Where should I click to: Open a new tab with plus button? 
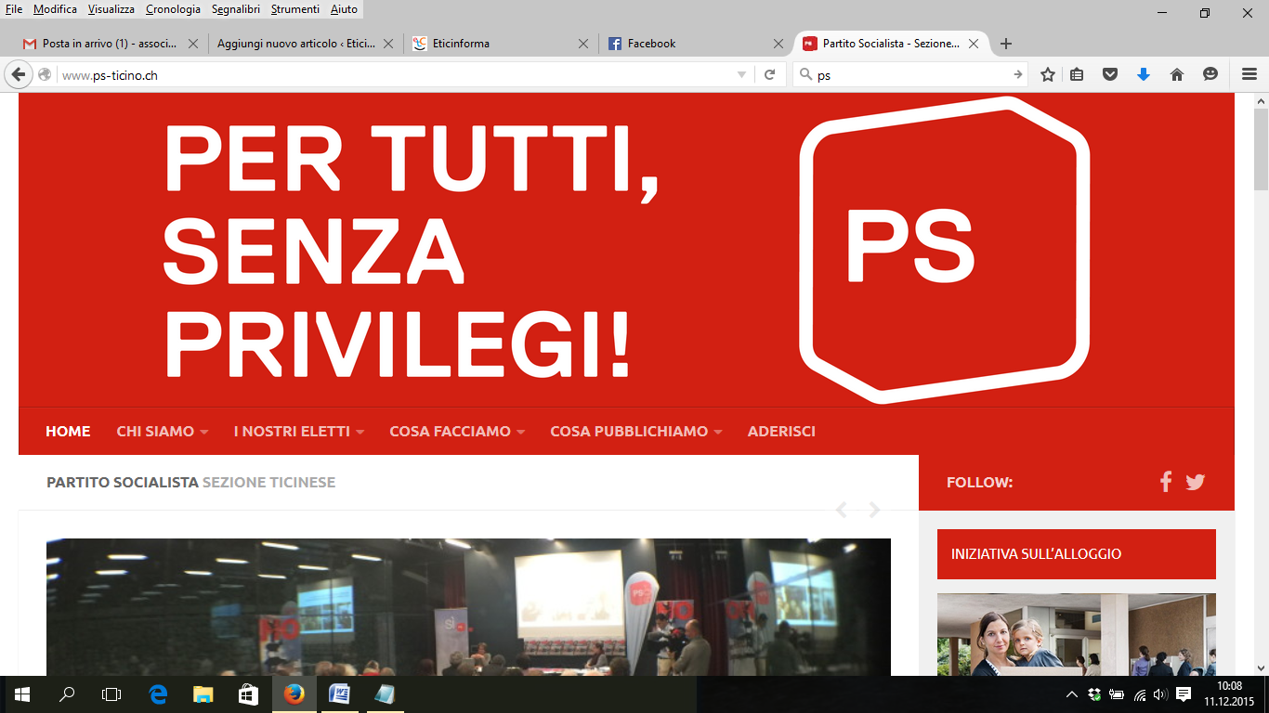pos(1005,44)
